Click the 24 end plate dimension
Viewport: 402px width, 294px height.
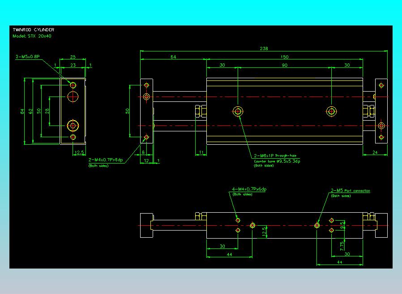tap(375, 152)
